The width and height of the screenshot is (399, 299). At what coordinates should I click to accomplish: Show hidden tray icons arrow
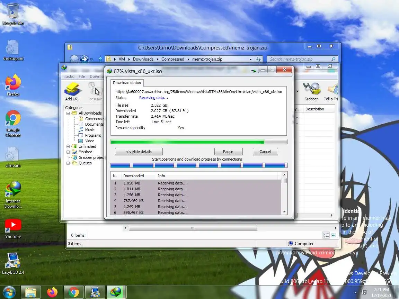355,292
